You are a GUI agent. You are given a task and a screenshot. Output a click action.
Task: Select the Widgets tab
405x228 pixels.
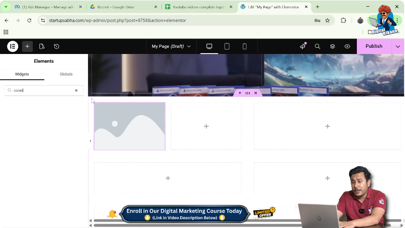coord(22,74)
